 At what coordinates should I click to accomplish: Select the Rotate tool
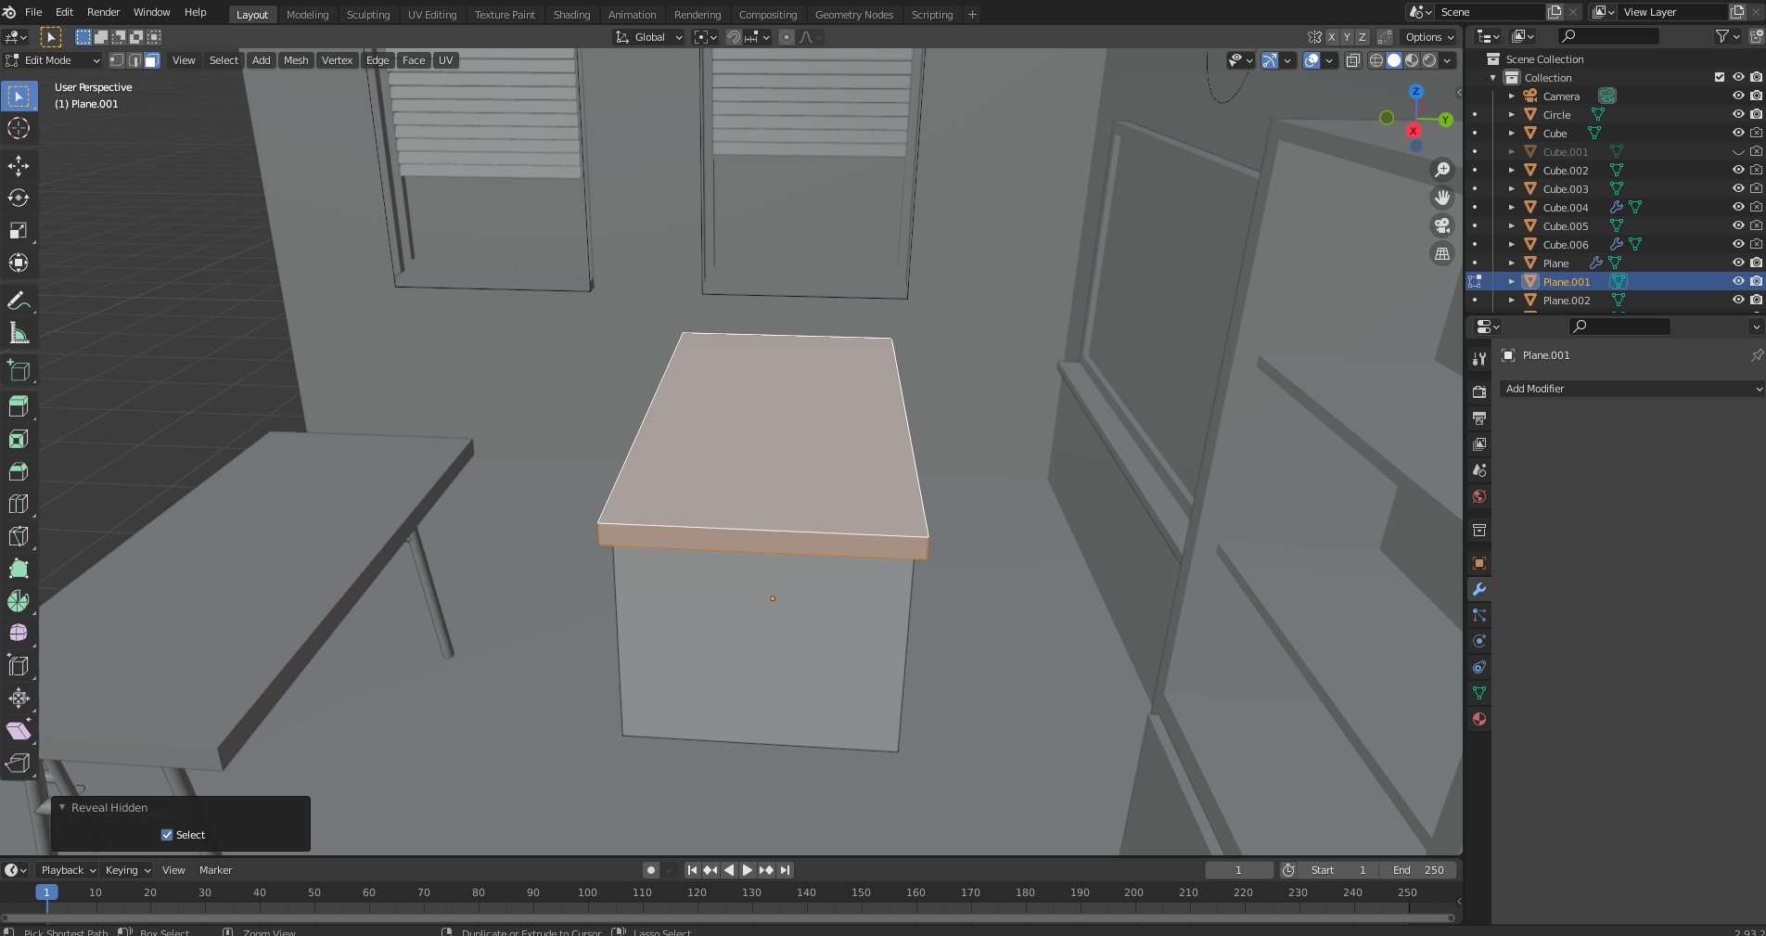tap(19, 199)
